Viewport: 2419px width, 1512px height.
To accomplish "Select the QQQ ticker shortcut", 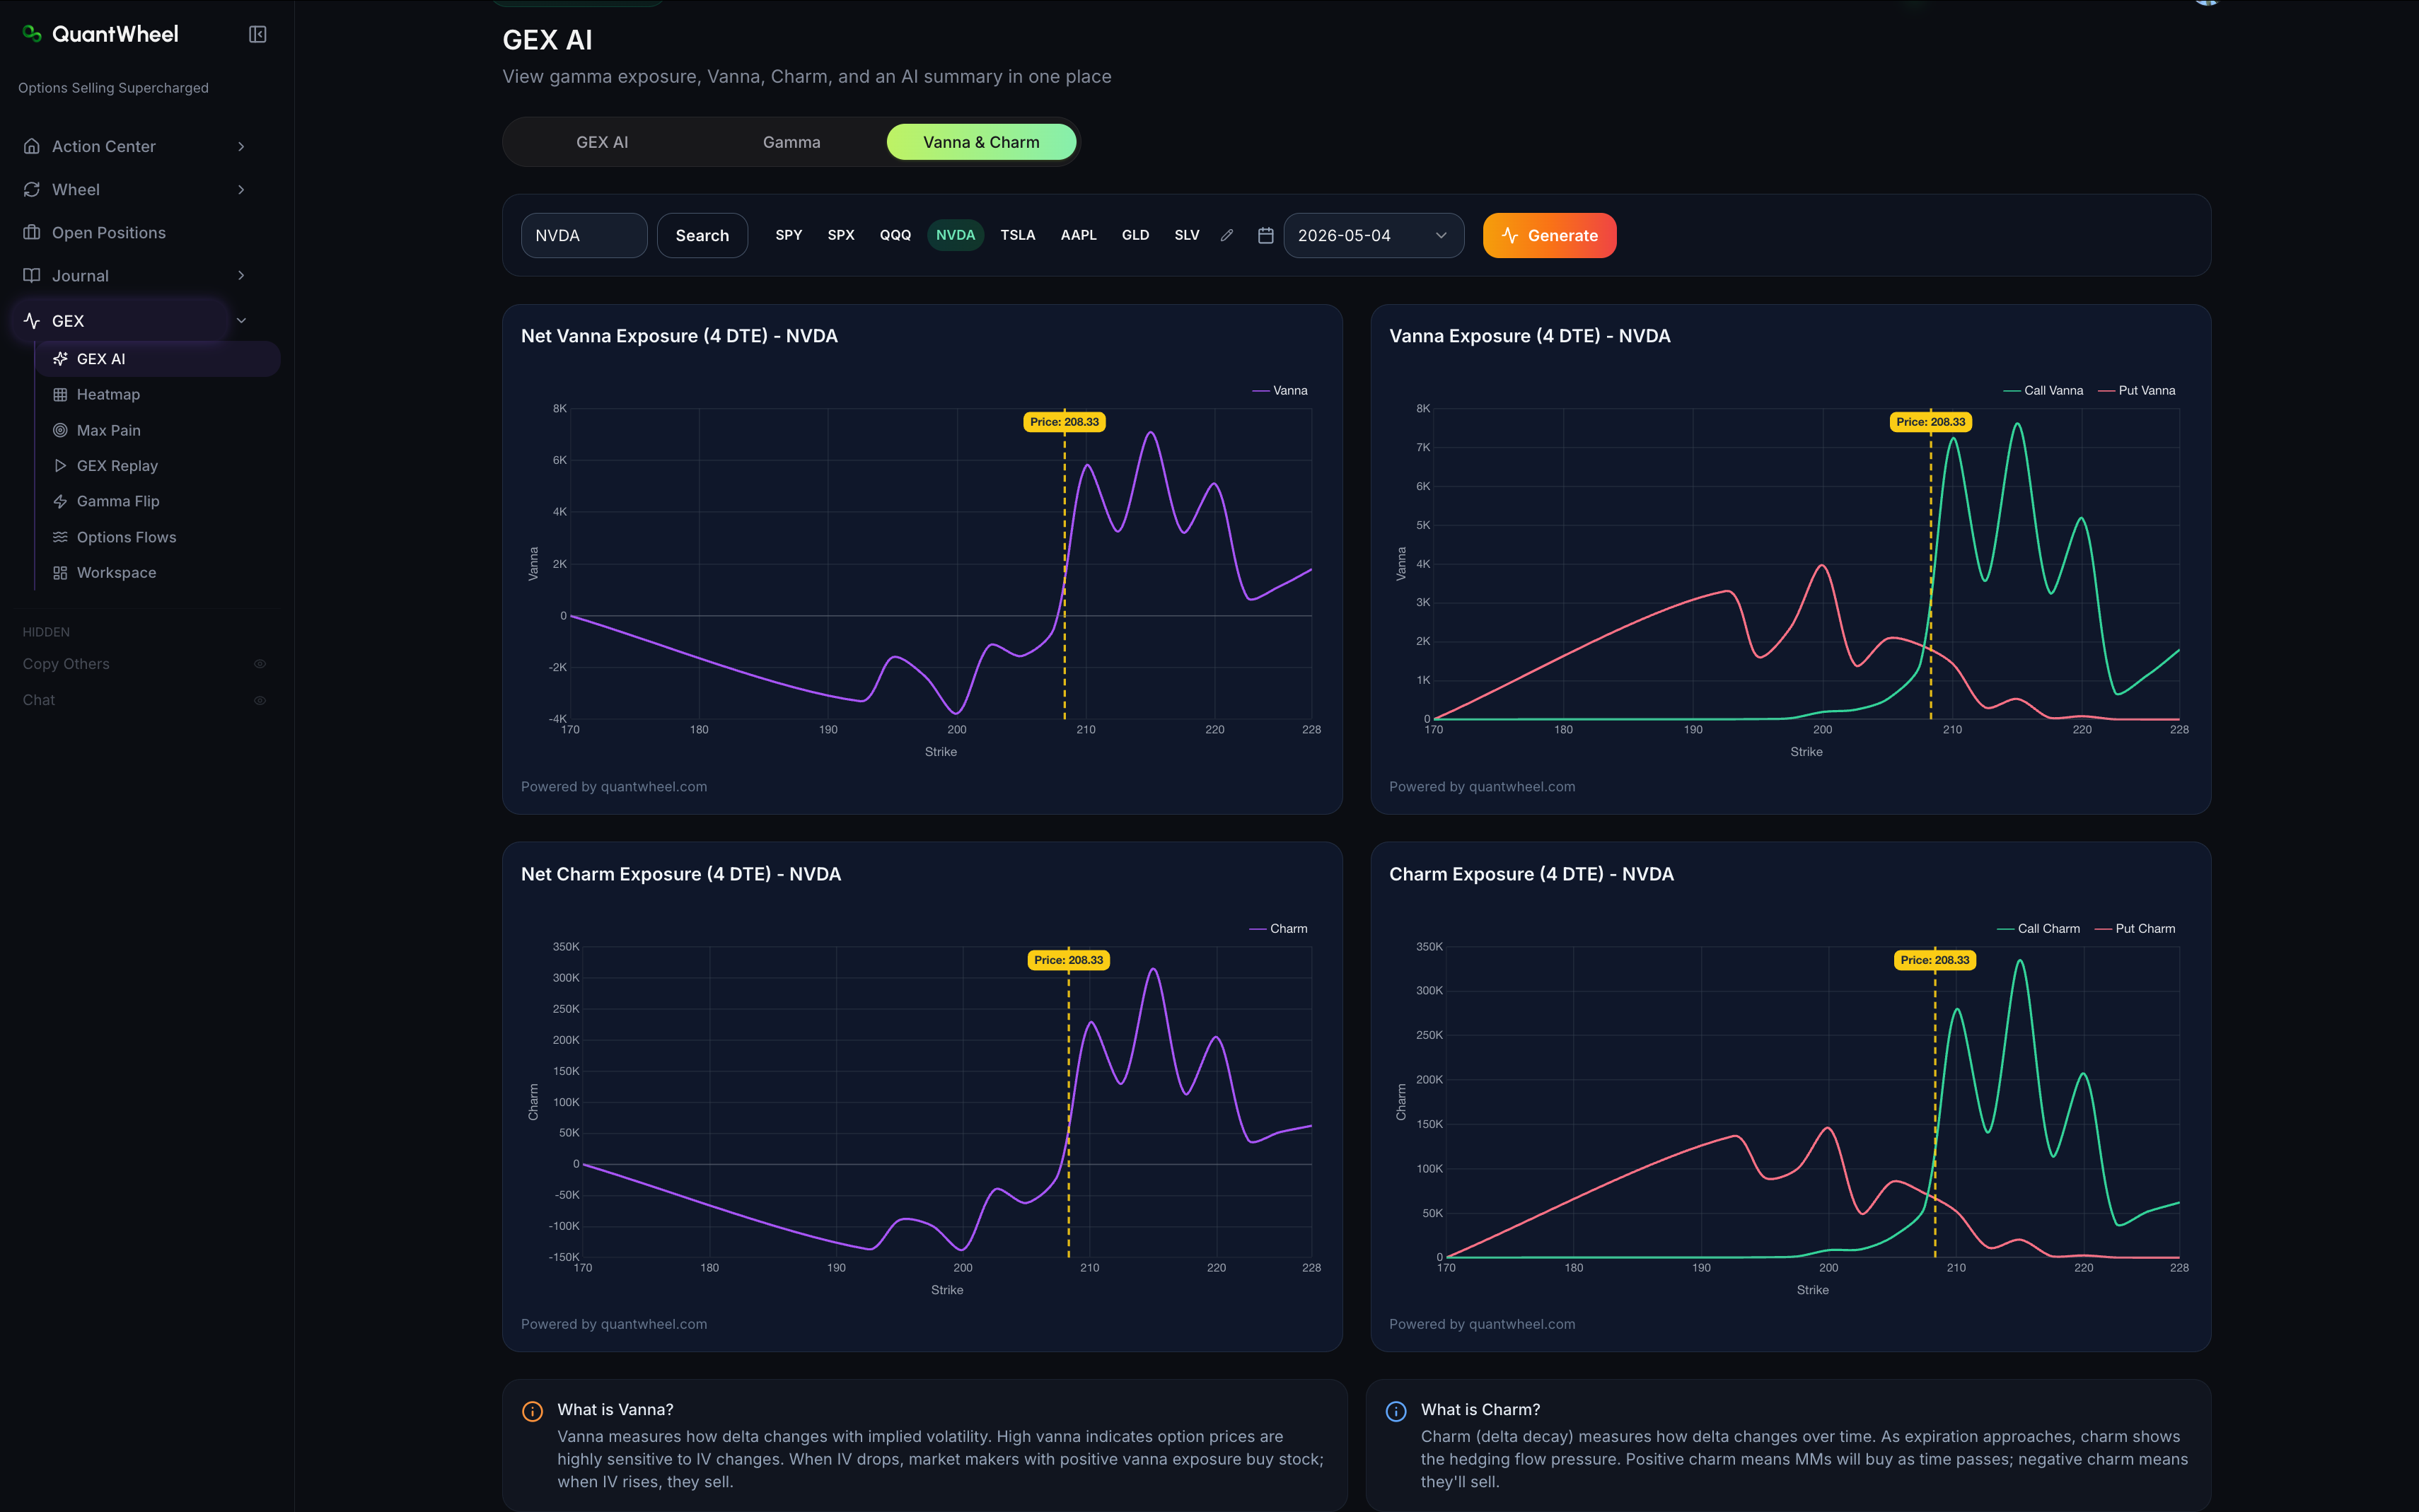I will pyautogui.click(x=895, y=235).
